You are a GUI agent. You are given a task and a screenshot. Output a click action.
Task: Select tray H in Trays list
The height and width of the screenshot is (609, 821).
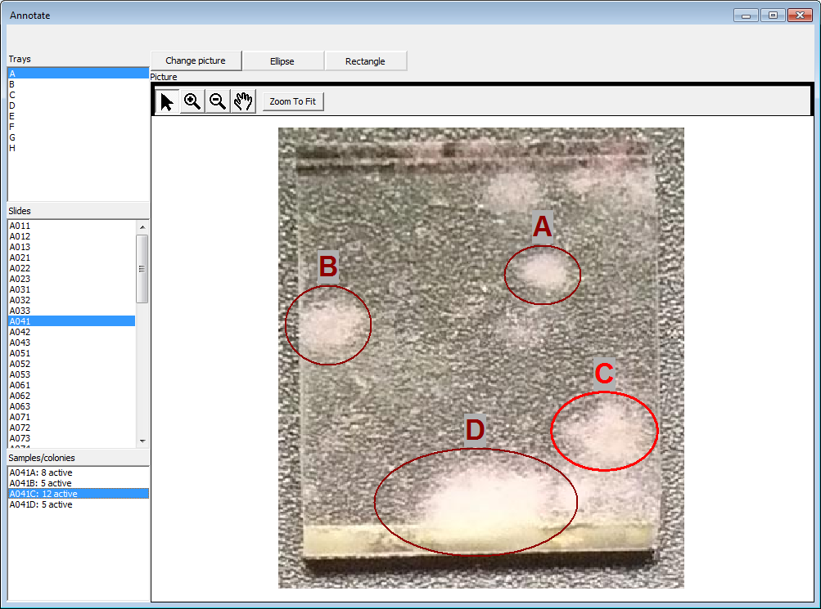[x=78, y=148]
